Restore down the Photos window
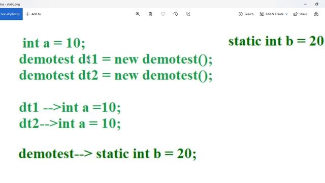 tap(317, 4)
